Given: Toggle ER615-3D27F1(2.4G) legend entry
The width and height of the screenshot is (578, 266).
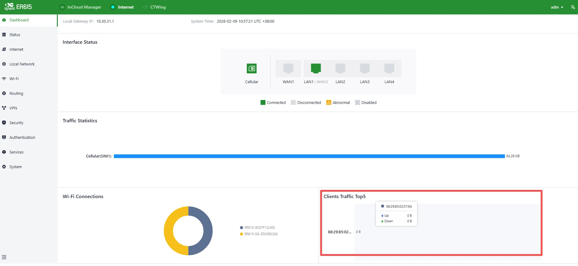Looking at the screenshot, I should coord(258,227).
